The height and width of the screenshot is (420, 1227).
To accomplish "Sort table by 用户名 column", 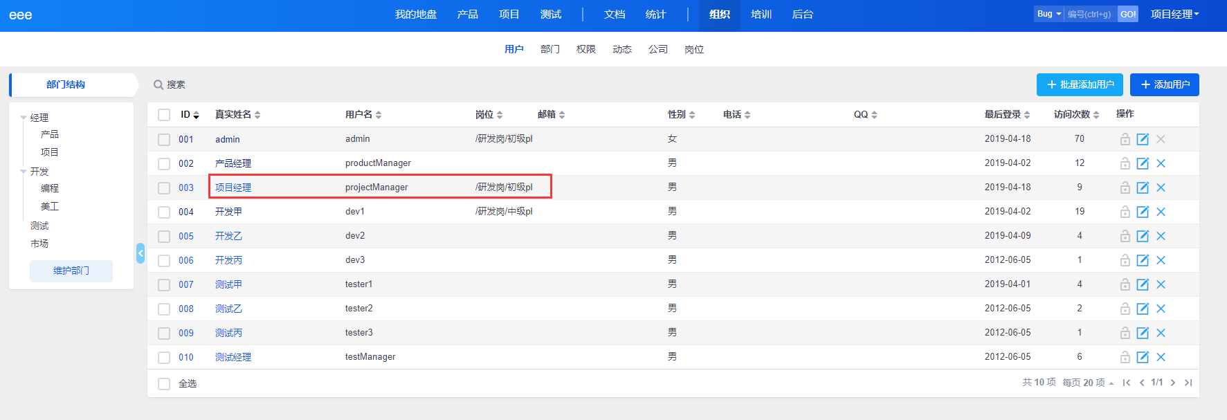I will tap(363, 115).
